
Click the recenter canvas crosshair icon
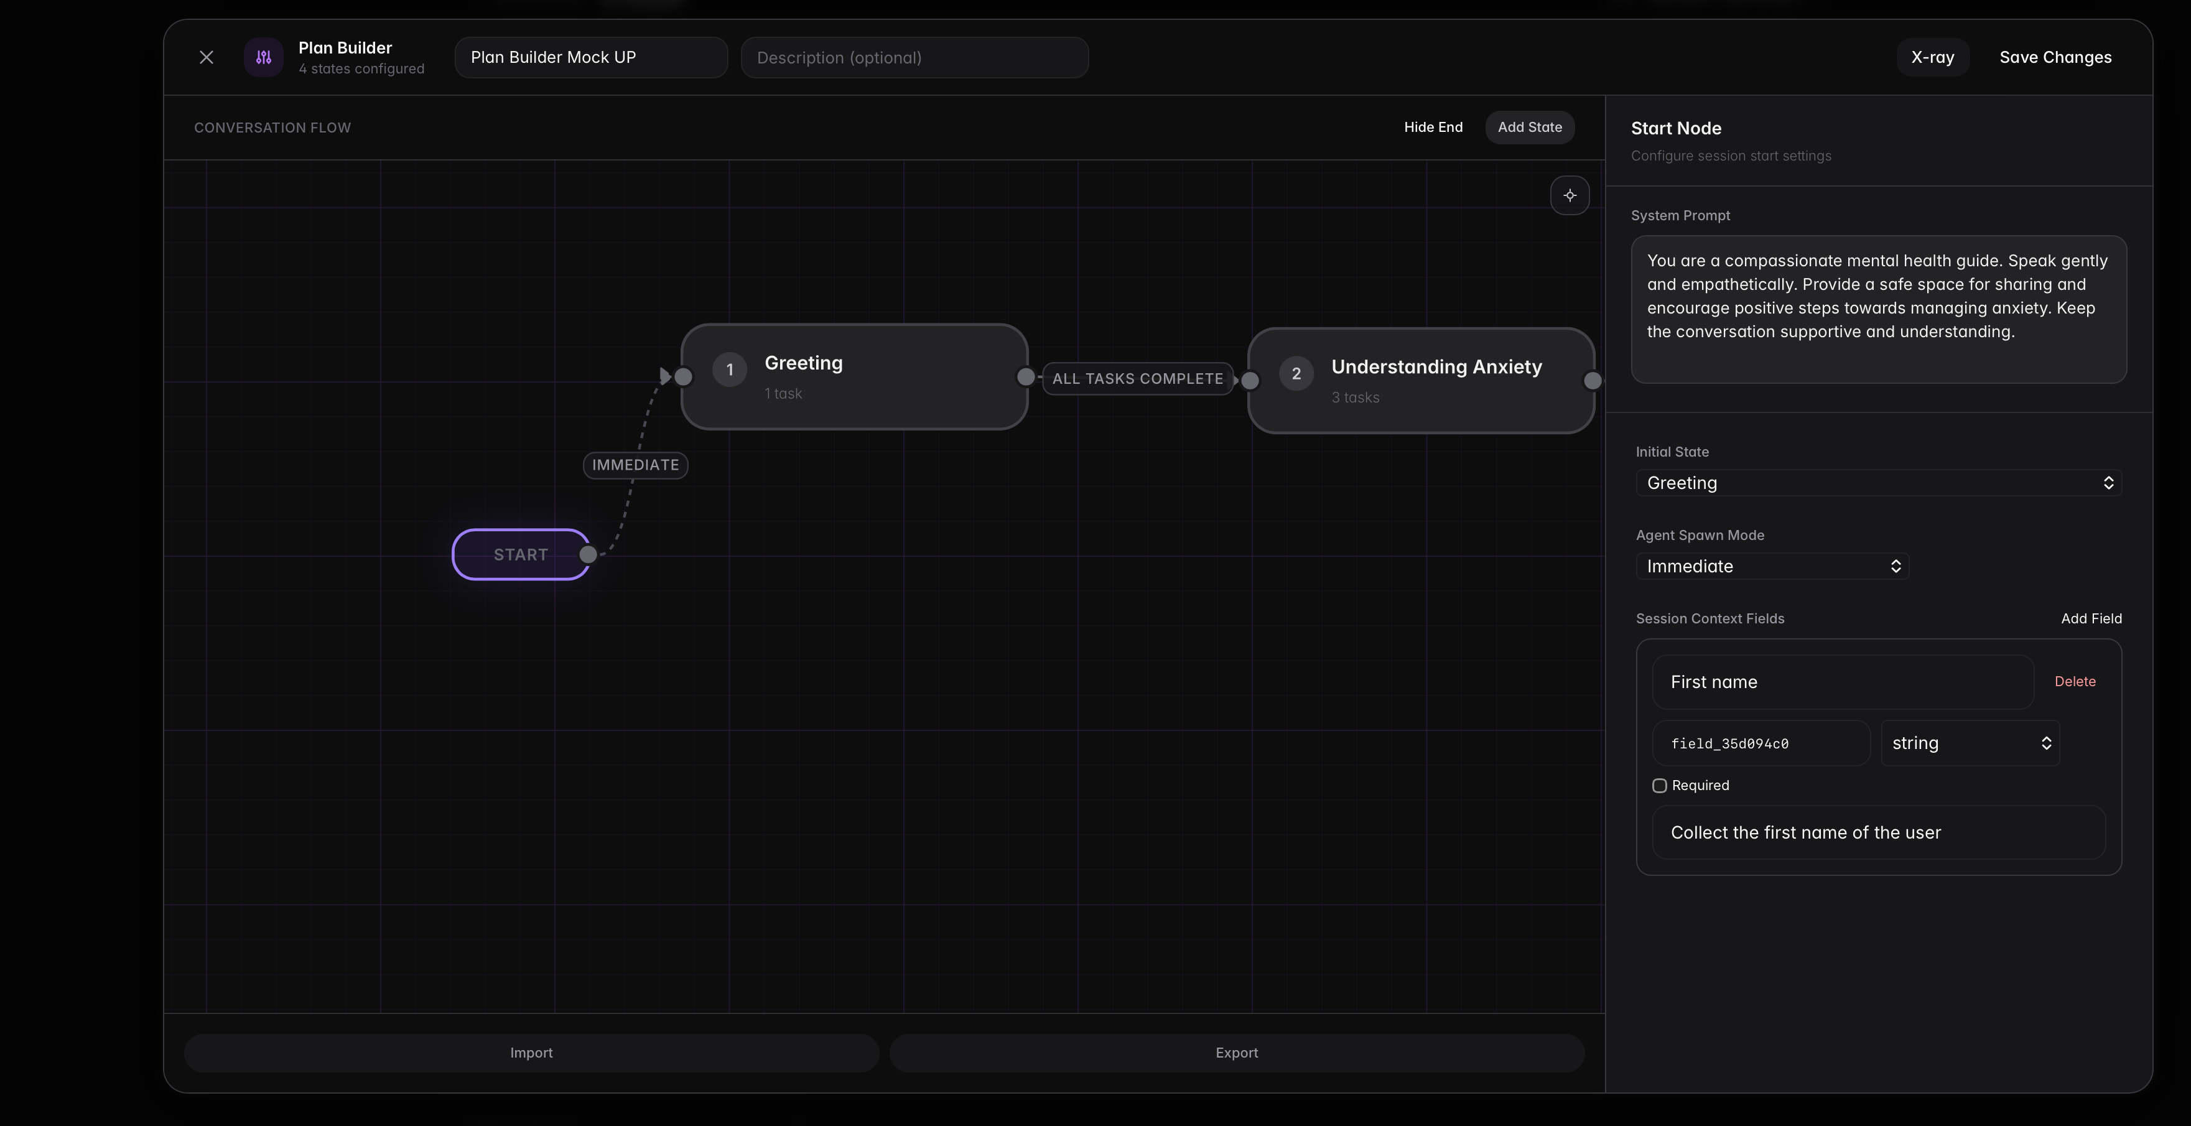pyautogui.click(x=1570, y=195)
